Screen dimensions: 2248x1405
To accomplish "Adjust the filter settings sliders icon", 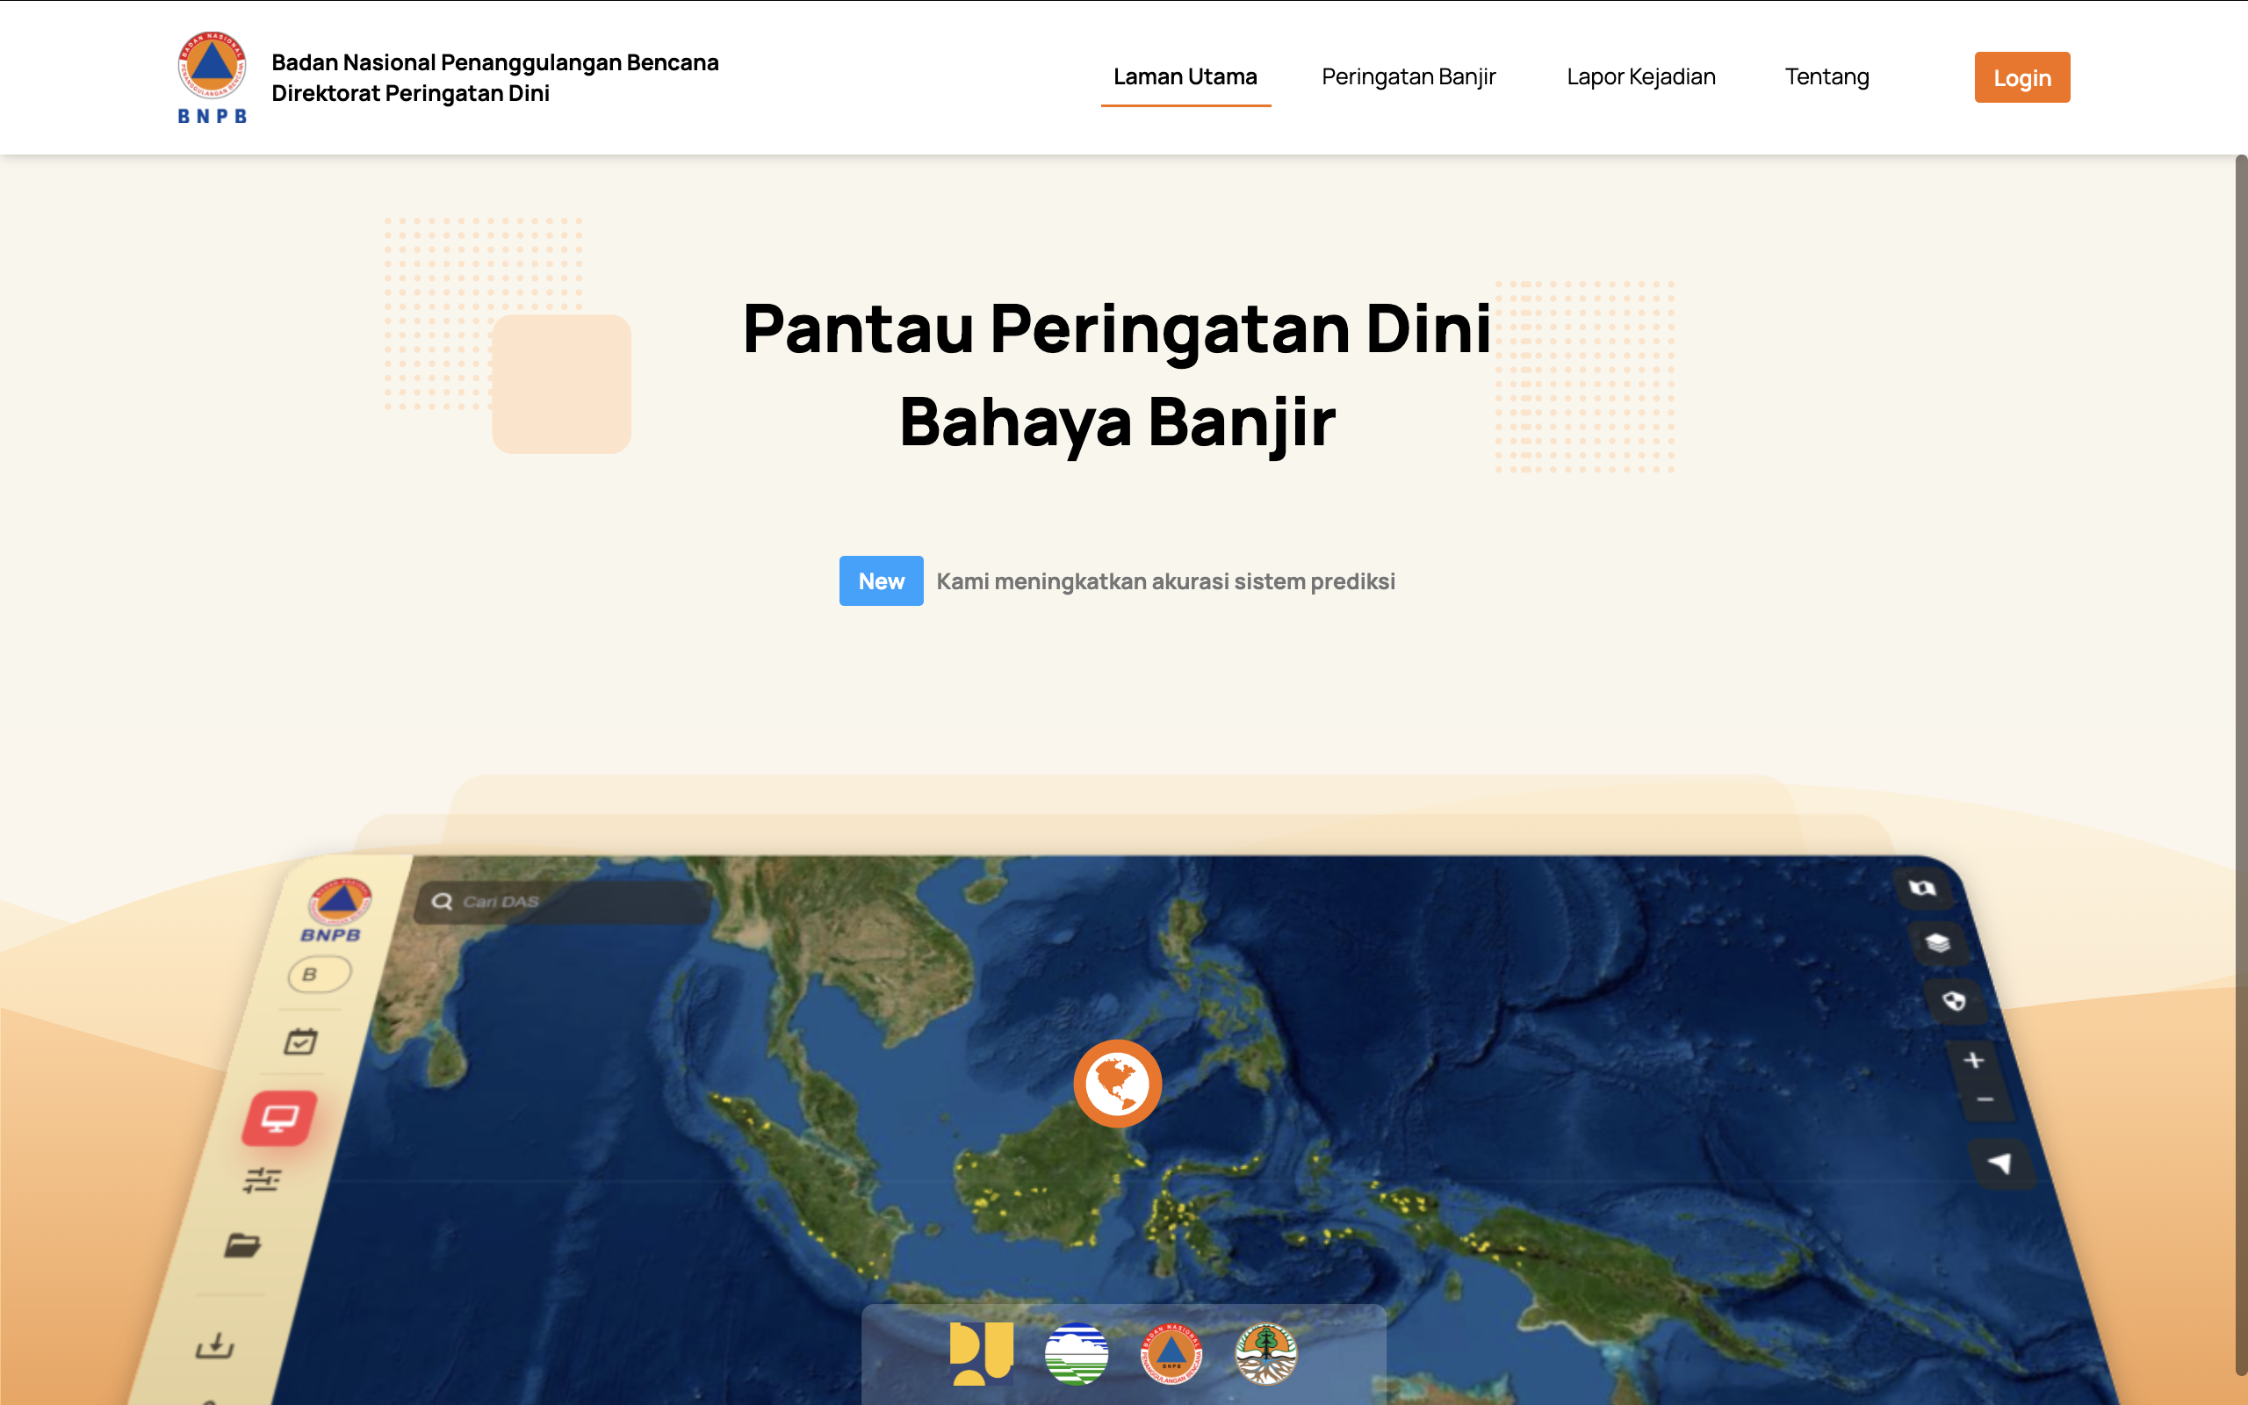I will coord(263,1181).
